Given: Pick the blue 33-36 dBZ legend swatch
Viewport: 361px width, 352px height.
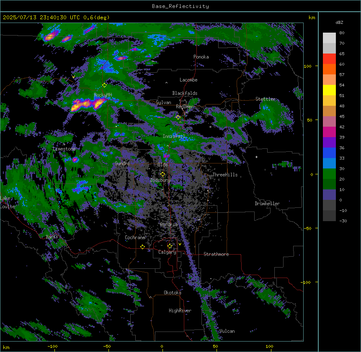Looking at the screenshot, I should [x=329, y=153].
